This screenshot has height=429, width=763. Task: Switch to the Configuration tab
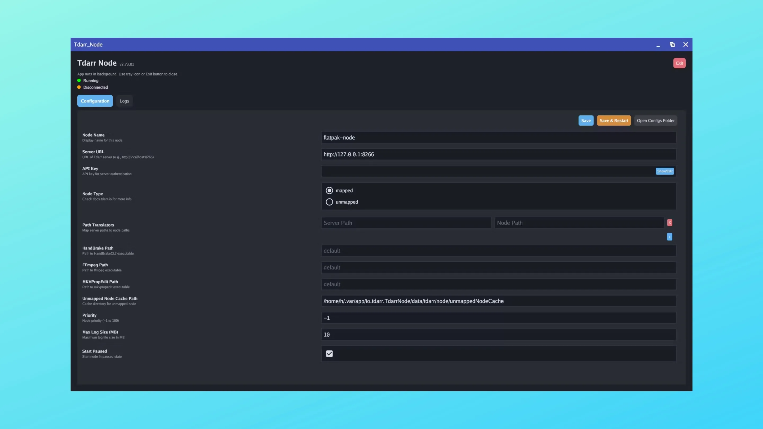[95, 101]
